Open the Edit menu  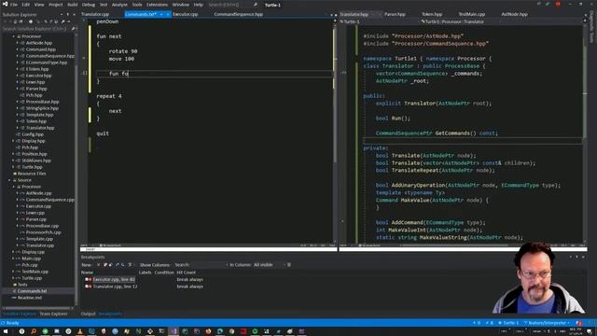25,5
